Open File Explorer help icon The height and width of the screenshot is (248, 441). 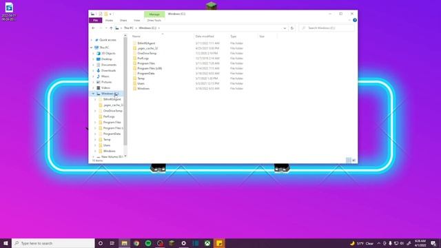(355, 20)
